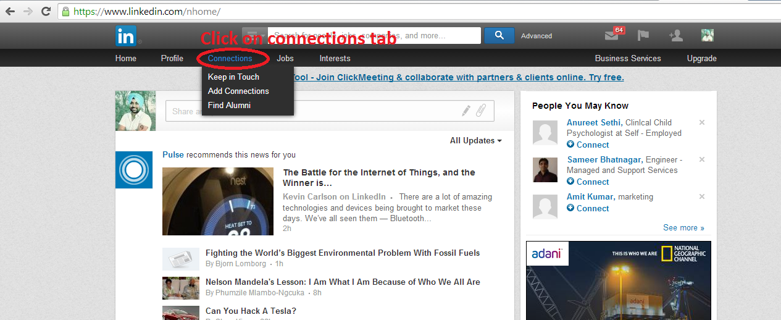
Task: Click Connect under Sameer Bhatnagar
Action: pyautogui.click(x=593, y=182)
